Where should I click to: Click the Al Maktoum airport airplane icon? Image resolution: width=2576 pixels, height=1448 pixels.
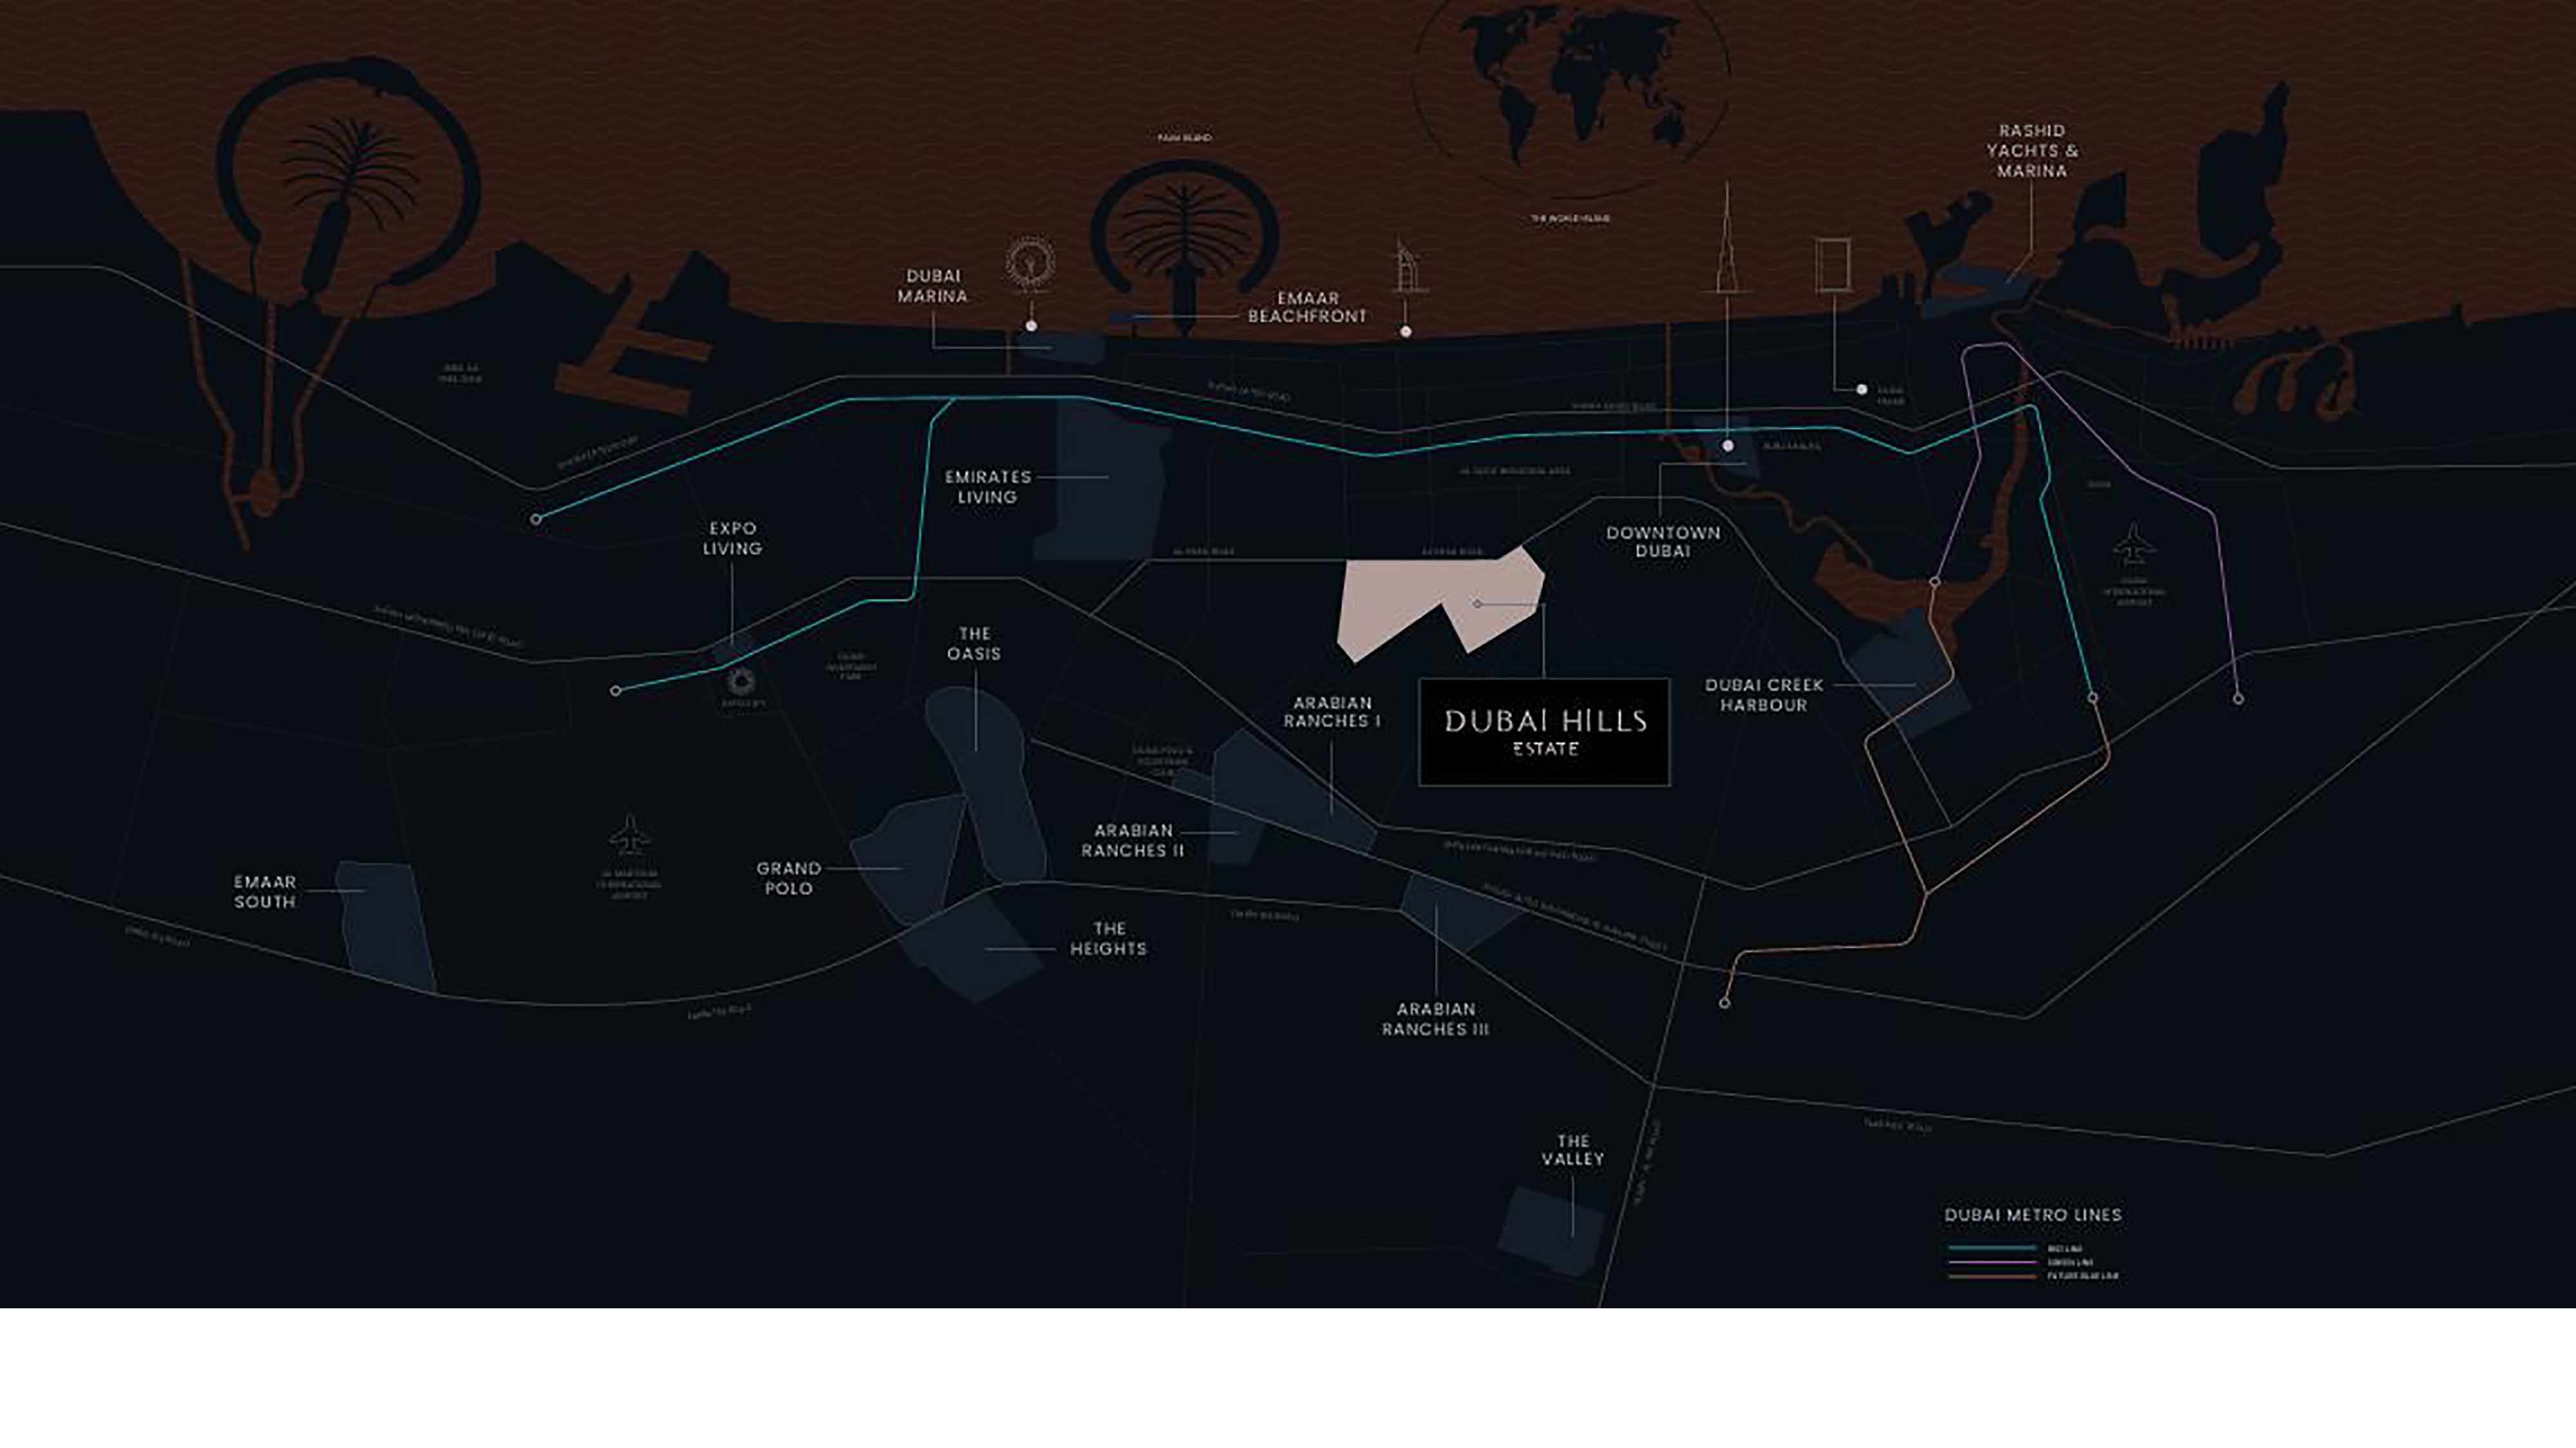click(629, 835)
